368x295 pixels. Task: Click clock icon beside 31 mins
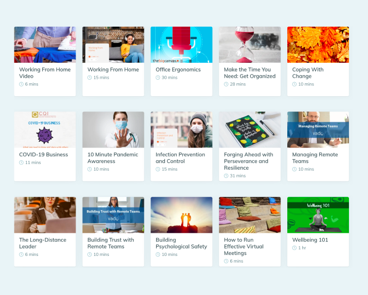tap(226, 176)
